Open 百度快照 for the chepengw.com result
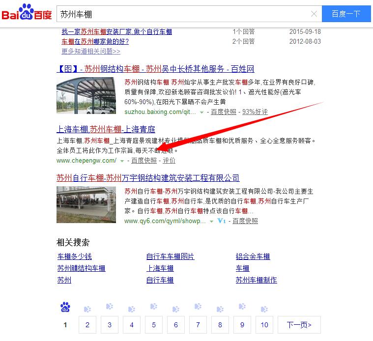 144,161
